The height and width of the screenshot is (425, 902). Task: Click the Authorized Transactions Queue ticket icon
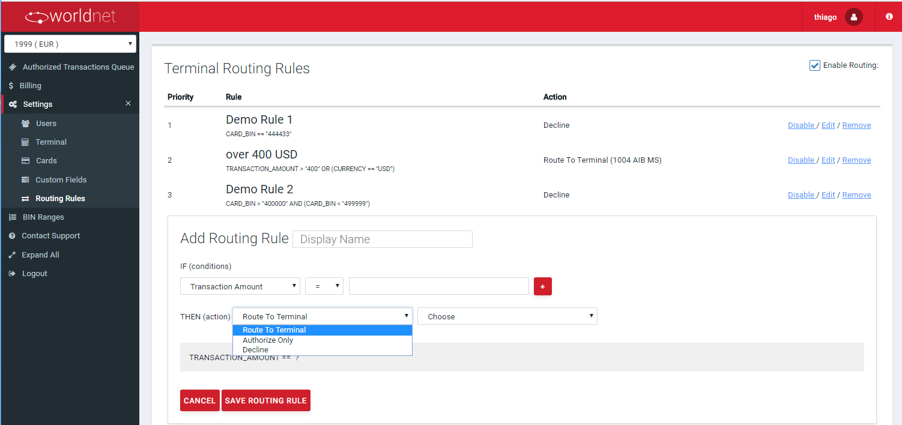pos(13,67)
